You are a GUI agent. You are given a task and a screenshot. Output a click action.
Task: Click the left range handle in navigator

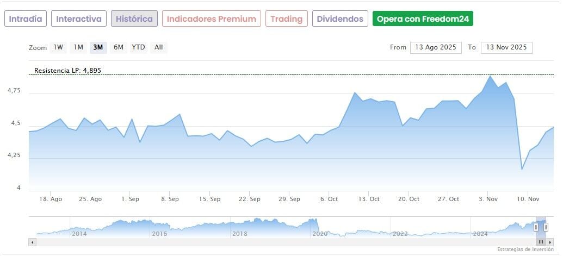[536, 227]
